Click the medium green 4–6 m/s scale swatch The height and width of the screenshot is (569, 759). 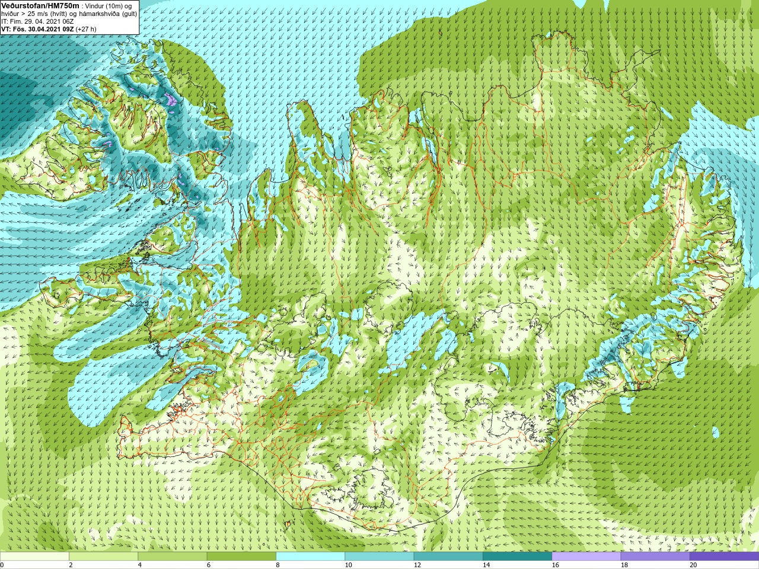173,556
